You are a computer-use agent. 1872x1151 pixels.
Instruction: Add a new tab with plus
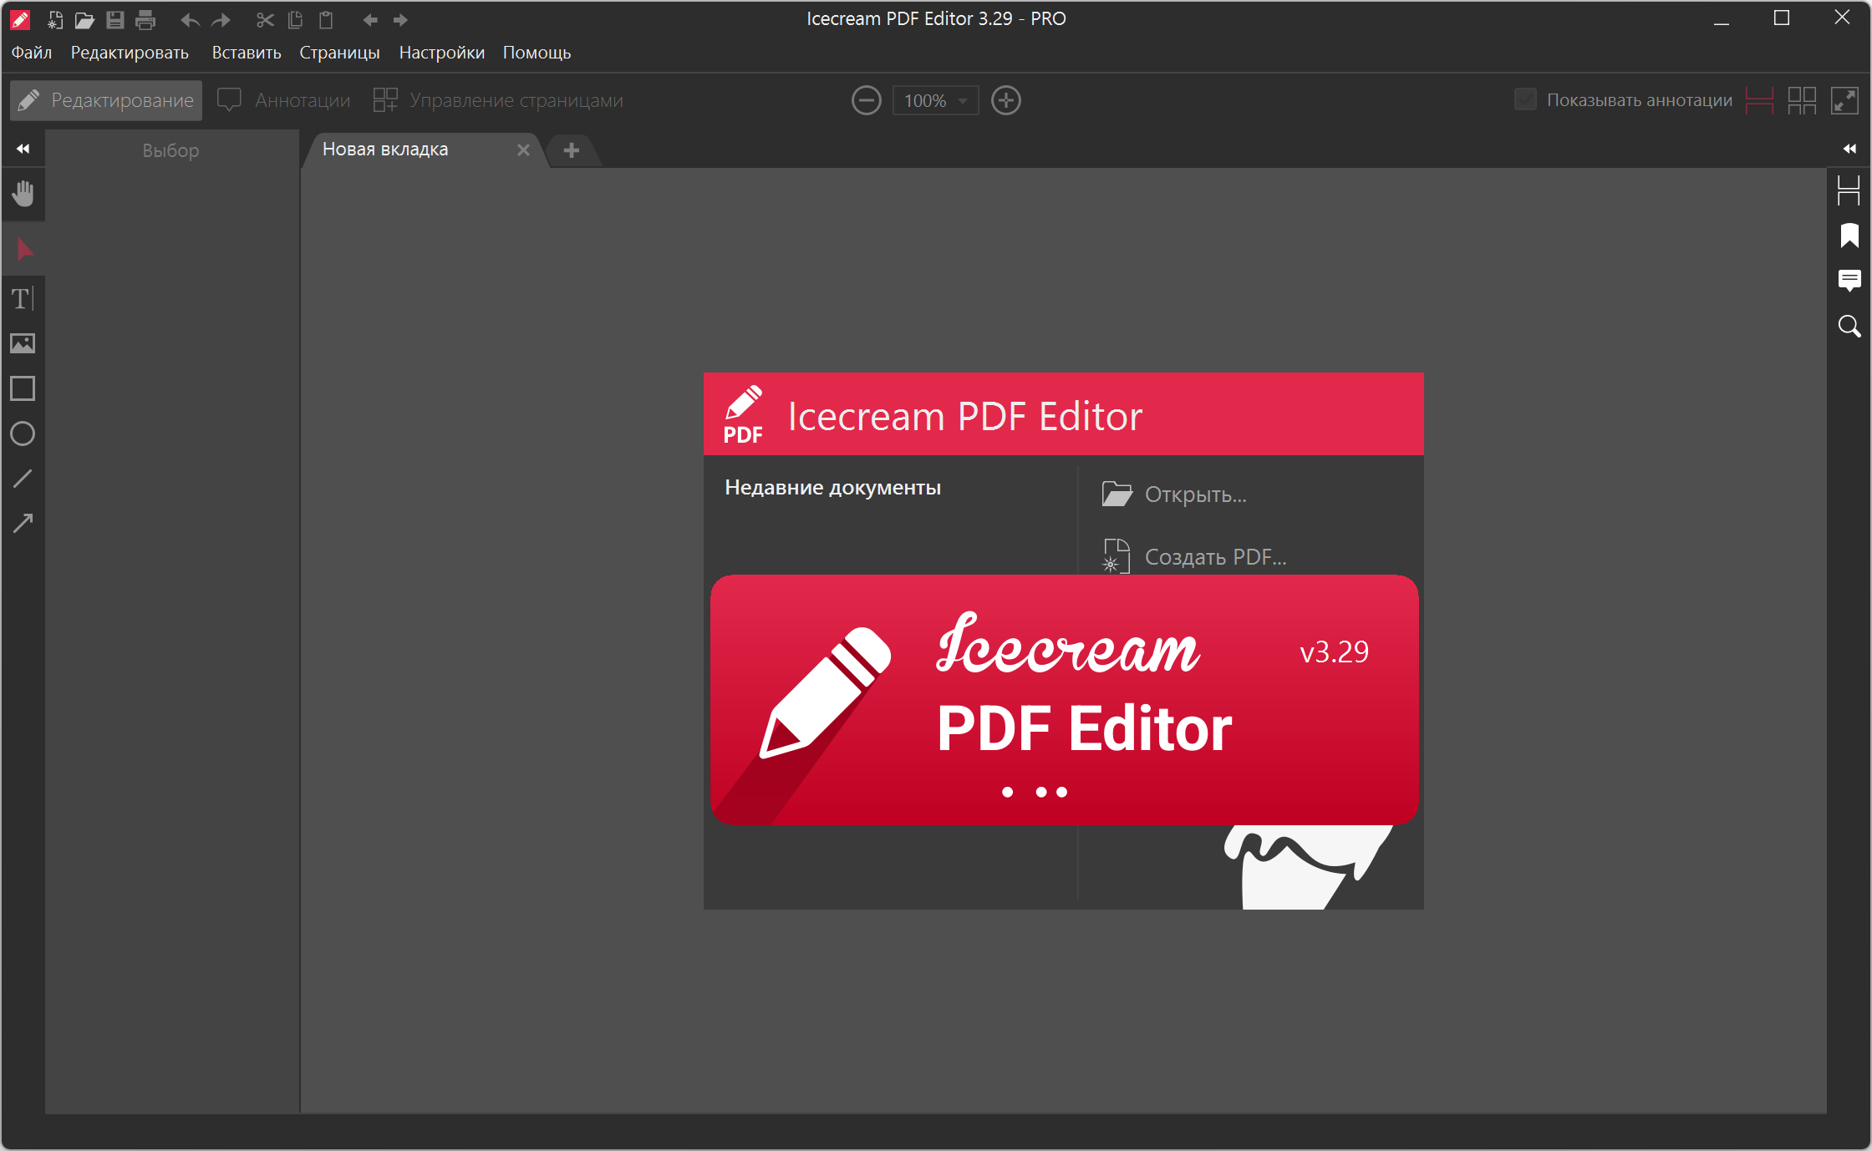click(572, 150)
